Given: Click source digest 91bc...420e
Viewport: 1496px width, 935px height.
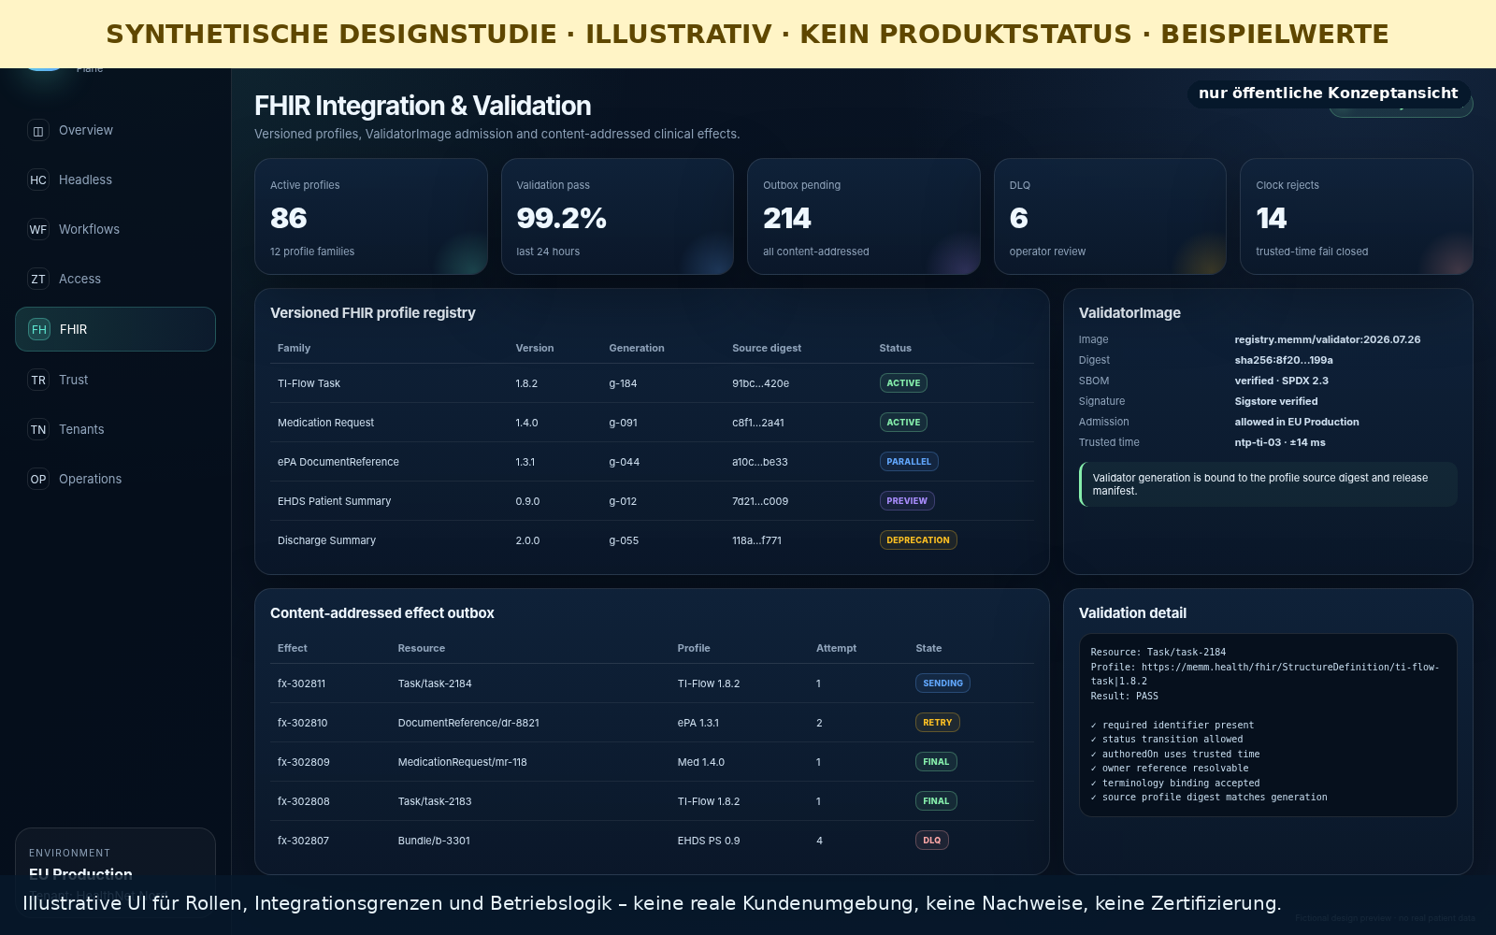Looking at the screenshot, I should [760, 384].
